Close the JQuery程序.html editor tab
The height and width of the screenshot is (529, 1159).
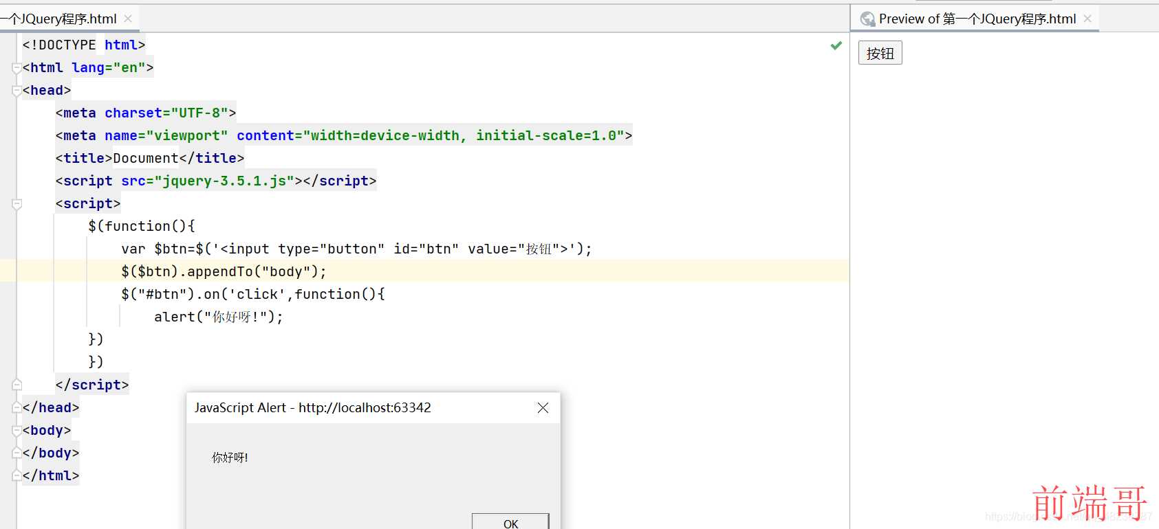point(128,19)
